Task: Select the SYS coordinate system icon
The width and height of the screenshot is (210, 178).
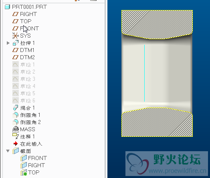Action: (x=15, y=36)
